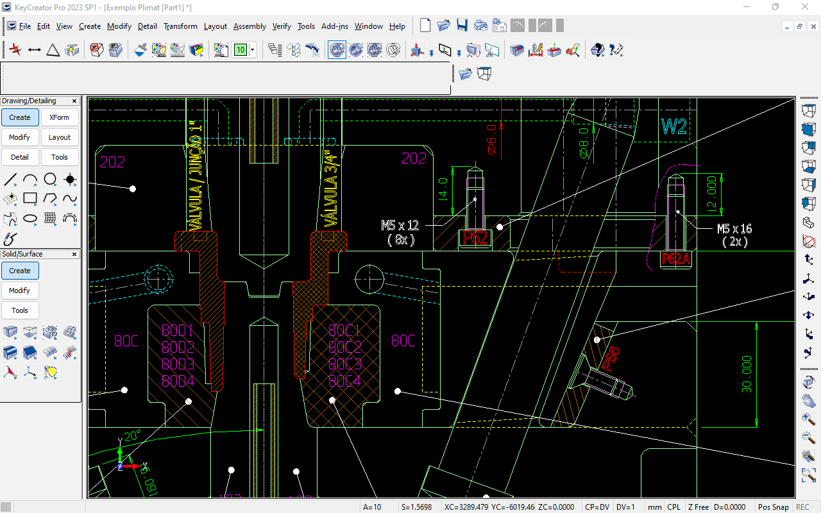This screenshot has height=513, width=821.
Task: Select the Rectangle drawing tool
Action: coord(30,199)
